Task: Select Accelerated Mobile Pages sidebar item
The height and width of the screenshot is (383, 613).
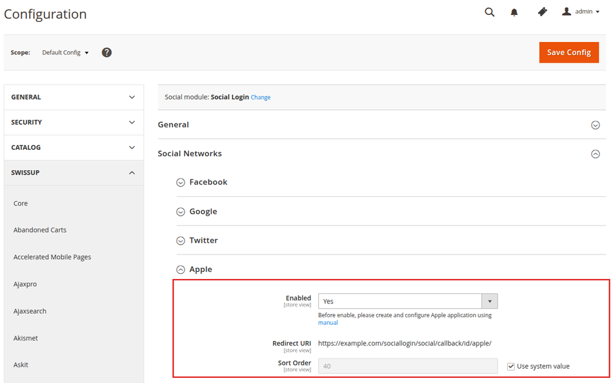Action: (52, 257)
